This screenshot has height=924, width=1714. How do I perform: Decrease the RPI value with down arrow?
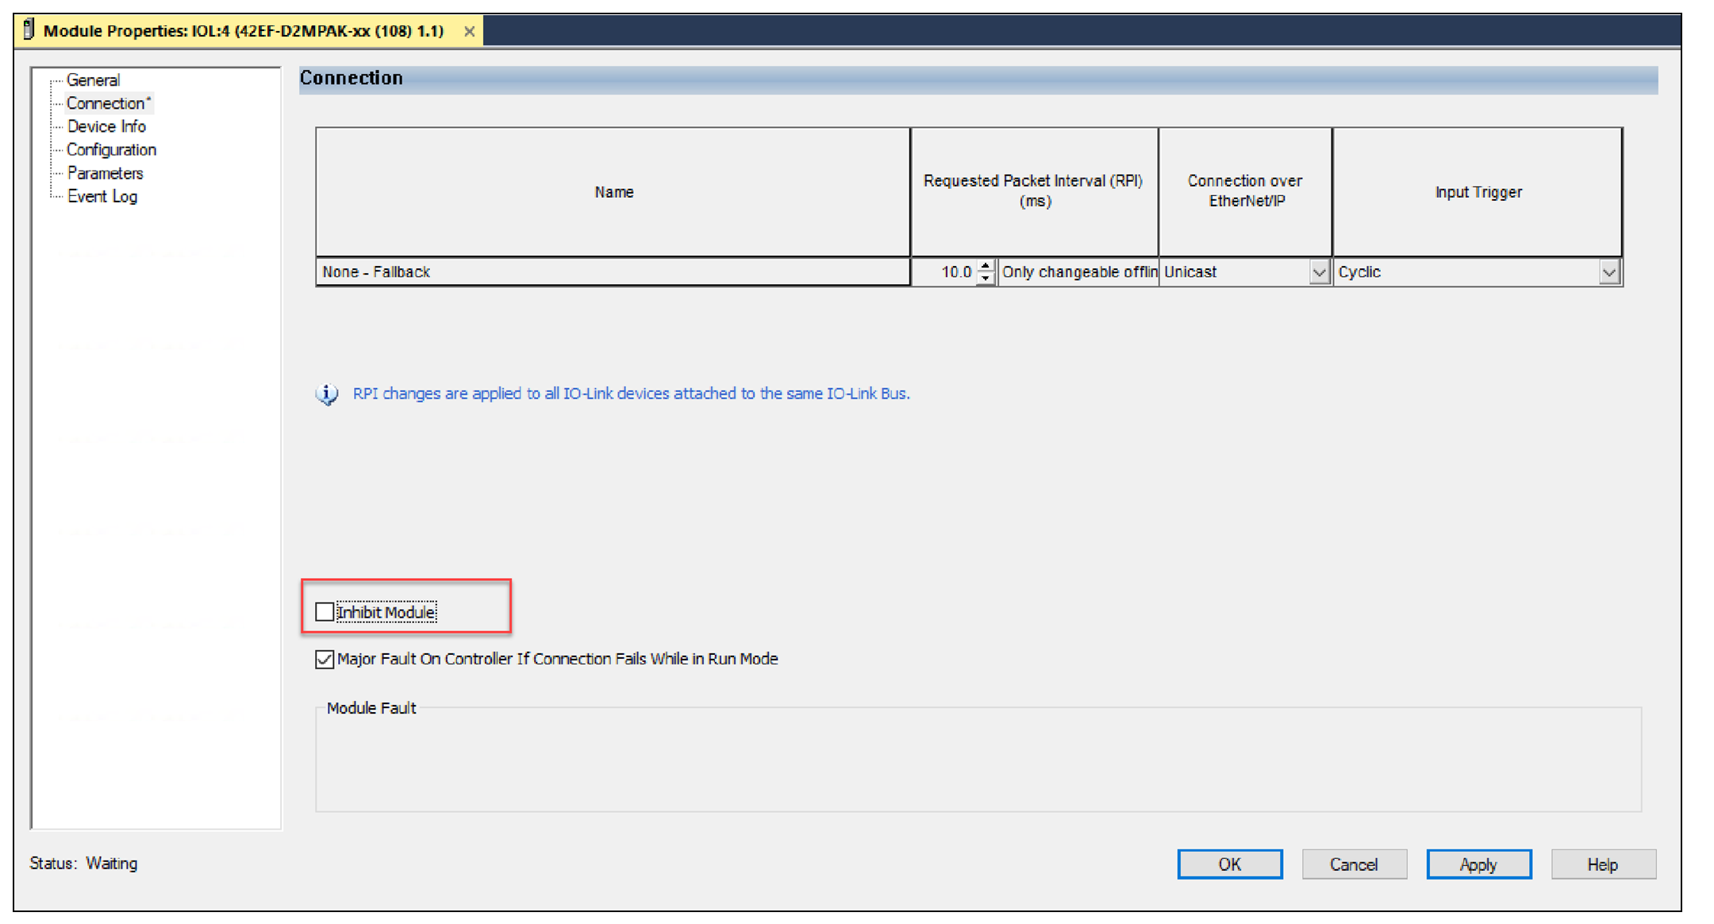click(985, 279)
